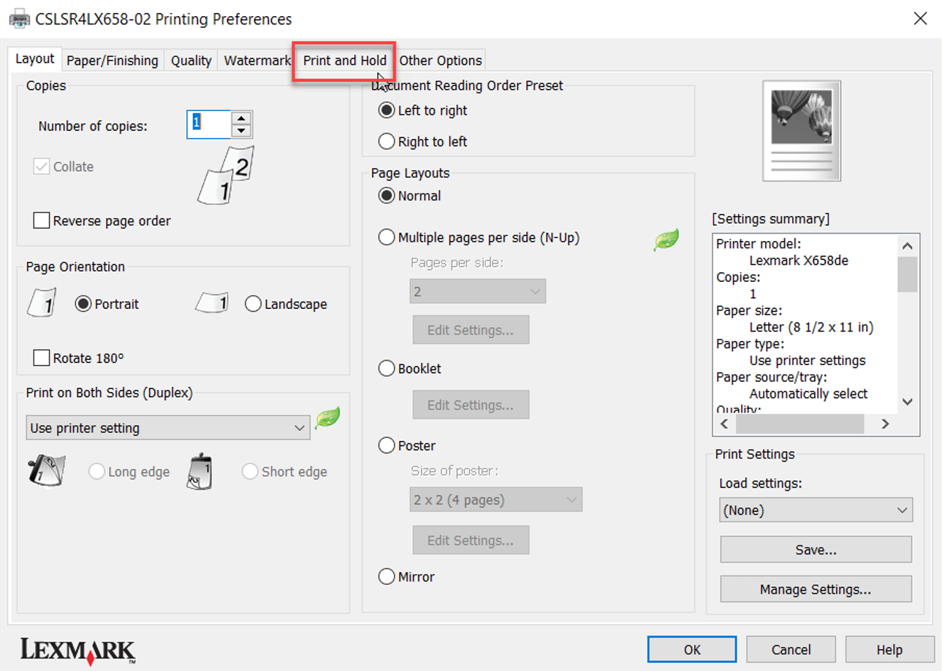This screenshot has width=942, height=671.
Task: Click 'Letter (8 1/2 x 11 in)' summary text
Action: (811, 327)
